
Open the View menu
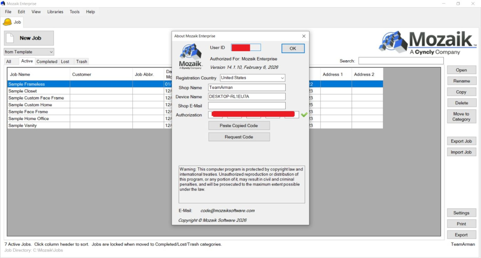coord(36,12)
